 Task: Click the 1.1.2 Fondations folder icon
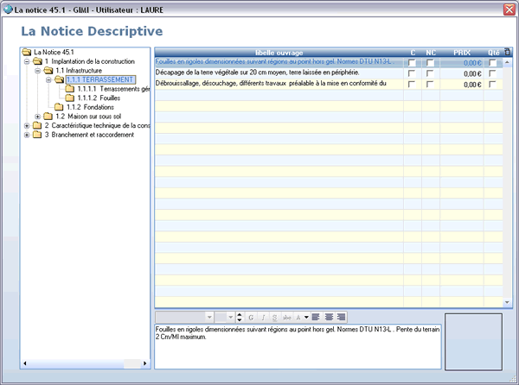[x=59, y=107]
